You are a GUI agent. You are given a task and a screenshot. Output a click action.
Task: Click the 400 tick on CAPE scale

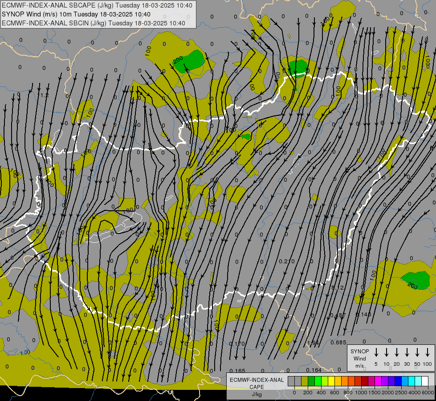321,393
